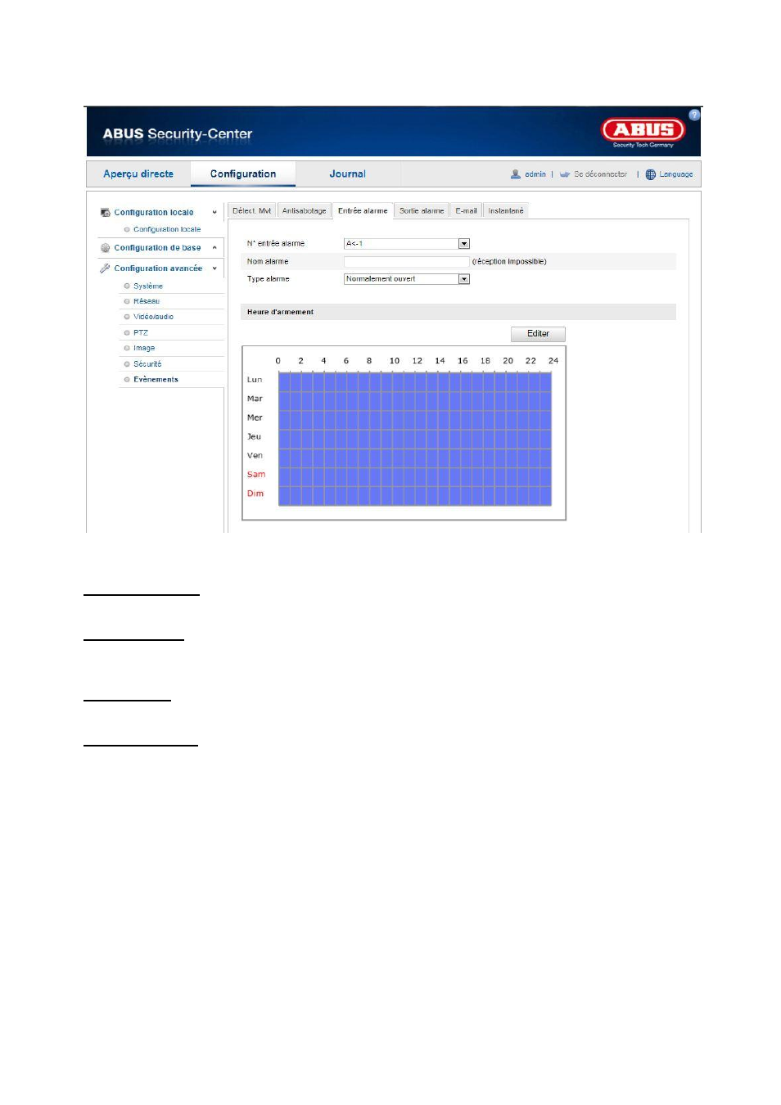Open the Système menu entry

coord(148,286)
